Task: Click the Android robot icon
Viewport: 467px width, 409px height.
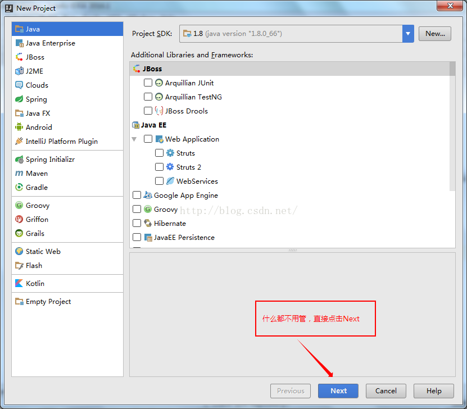Action: tap(19, 127)
